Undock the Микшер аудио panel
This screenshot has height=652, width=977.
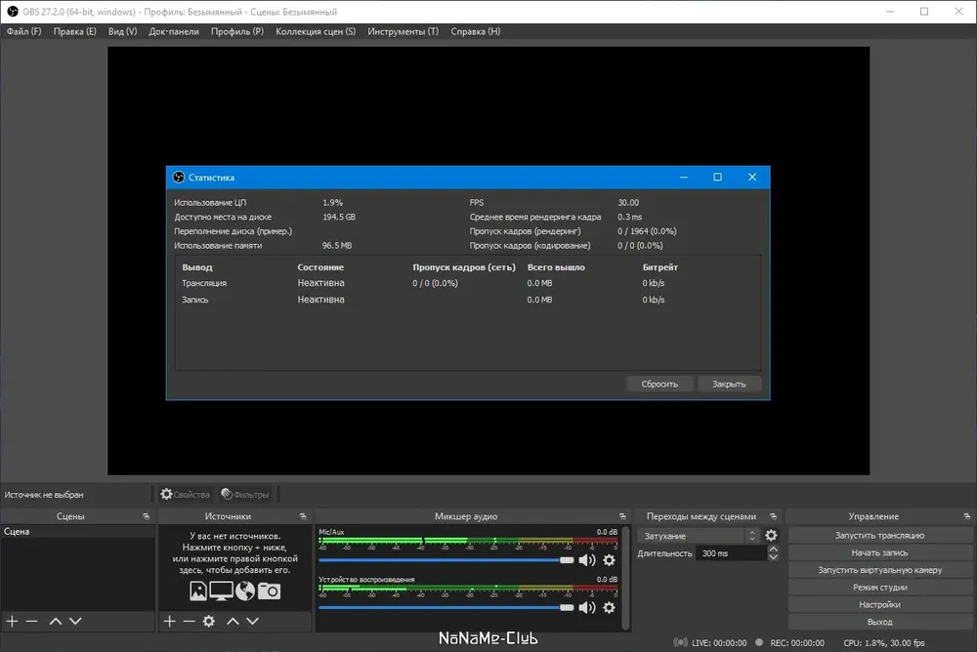(621, 516)
